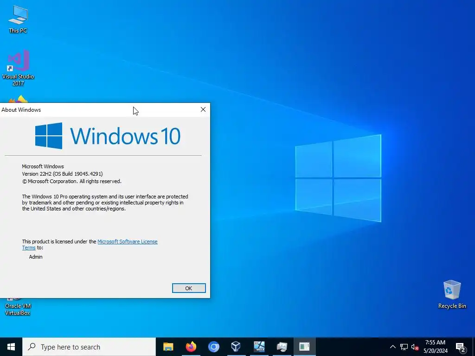Select the Recycle Bin desktop icon
The width and height of the screenshot is (475, 356).
[x=452, y=294]
